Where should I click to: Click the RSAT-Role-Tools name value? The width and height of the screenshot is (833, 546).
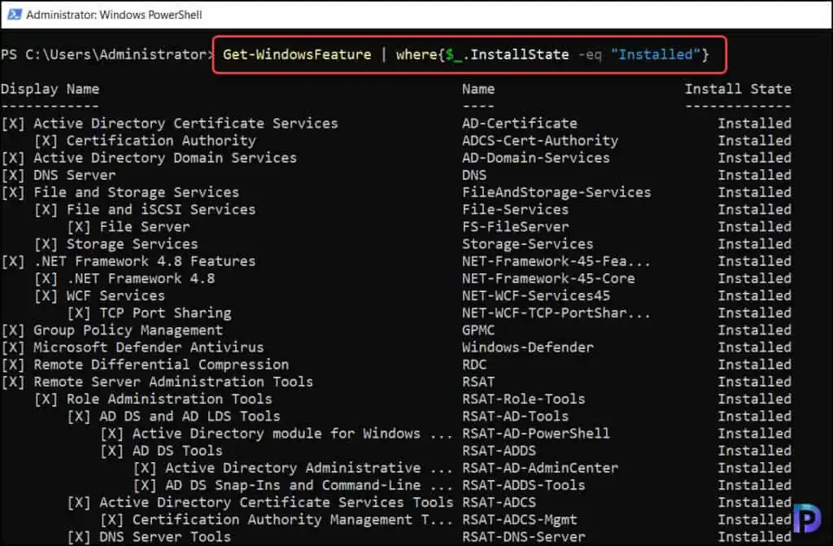tap(524, 400)
